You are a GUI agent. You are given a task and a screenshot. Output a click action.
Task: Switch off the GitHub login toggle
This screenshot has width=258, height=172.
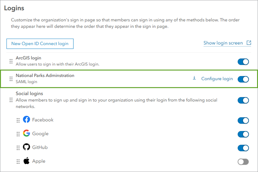pyautogui.click(x=243, y=148)
